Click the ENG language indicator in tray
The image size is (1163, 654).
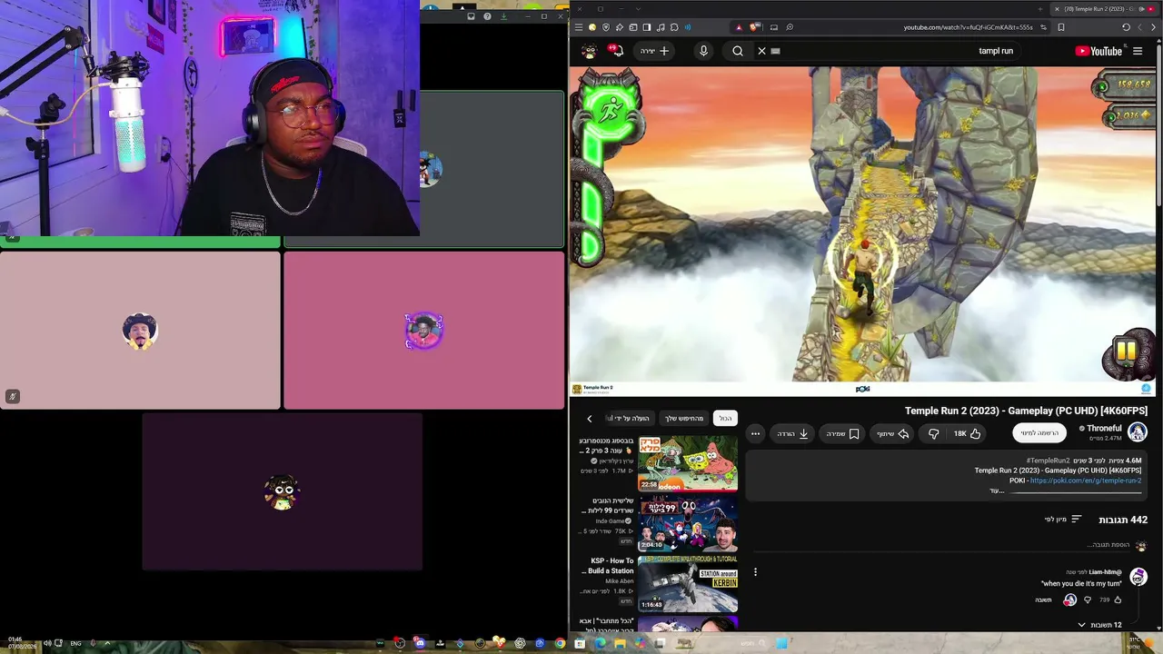[75, 644]
